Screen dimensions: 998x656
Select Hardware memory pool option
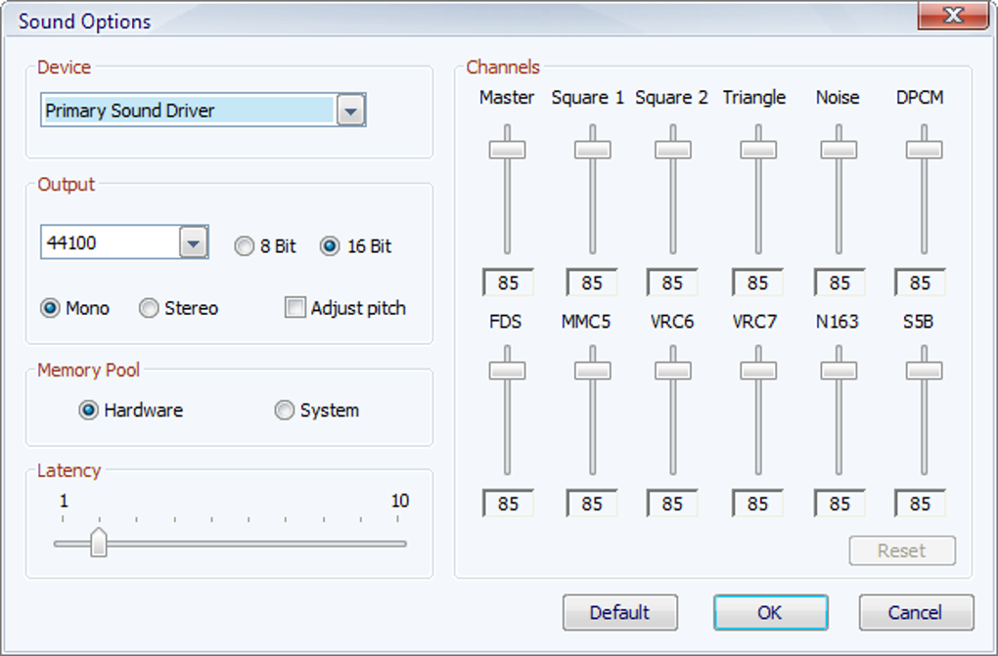point(88,411)
